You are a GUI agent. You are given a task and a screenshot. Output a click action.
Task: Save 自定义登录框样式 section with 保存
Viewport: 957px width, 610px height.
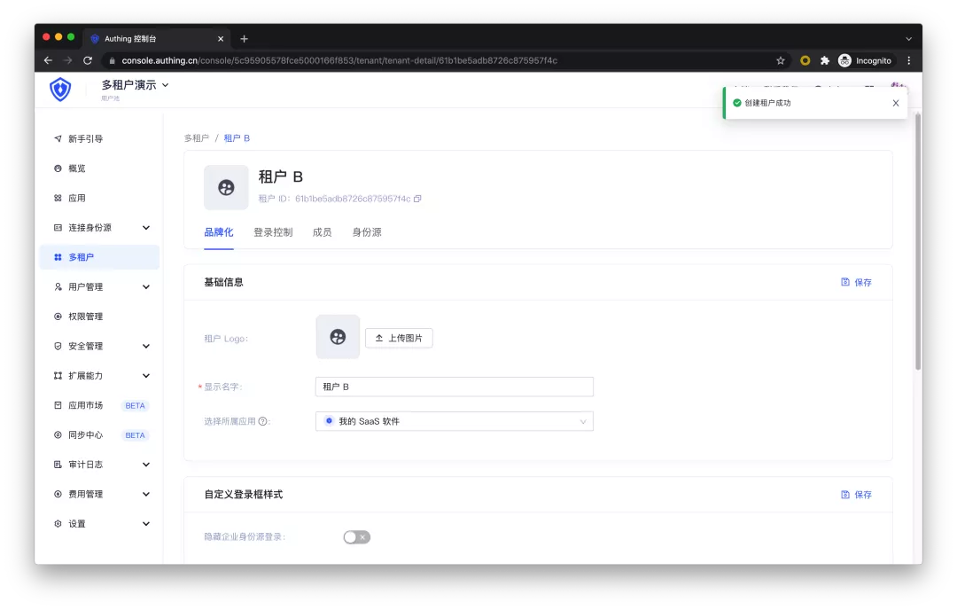pyautogui.click(x=856, y=495)
